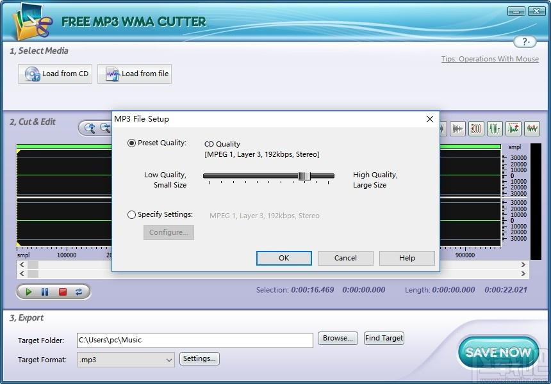The height and width of the screenshot is (384, 551).
Task: Click the SAVE NOW button
Action: coord(498,352)
